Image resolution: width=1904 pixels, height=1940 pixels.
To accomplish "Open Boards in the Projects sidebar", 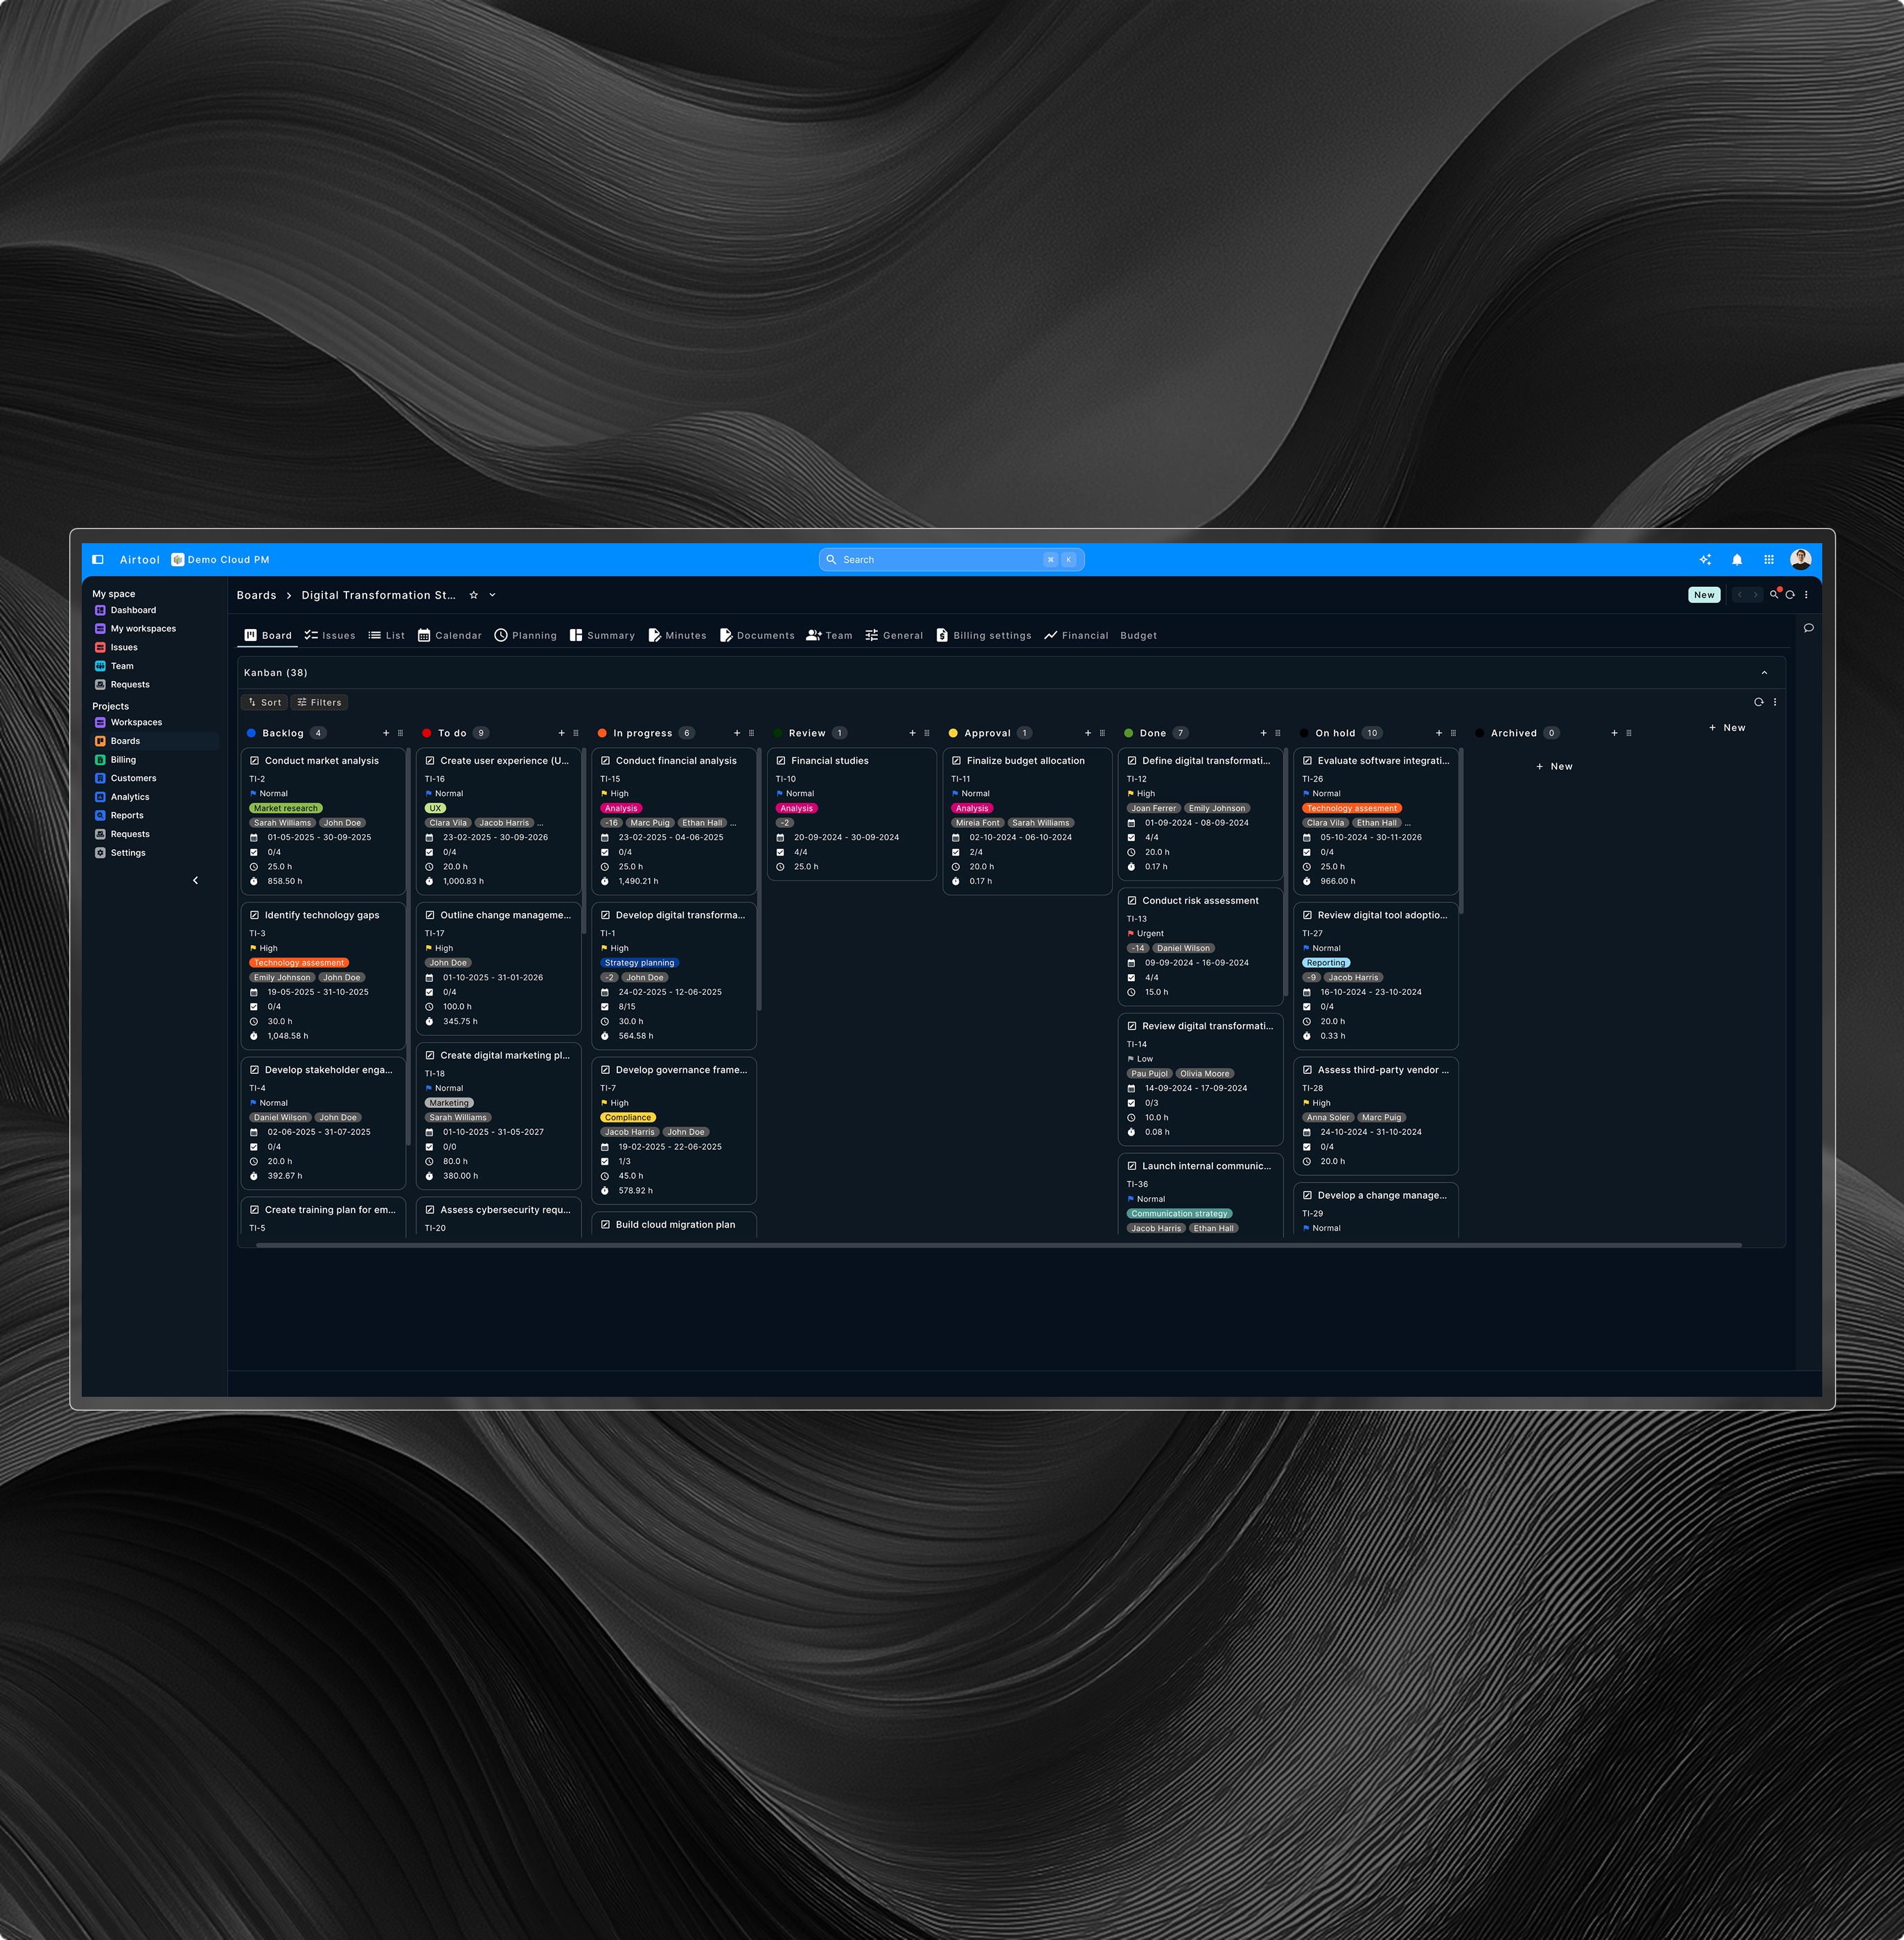I will coord(125,741).
